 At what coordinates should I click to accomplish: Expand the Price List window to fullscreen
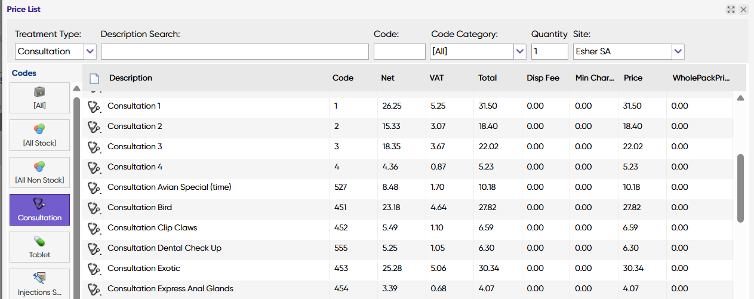731,10
